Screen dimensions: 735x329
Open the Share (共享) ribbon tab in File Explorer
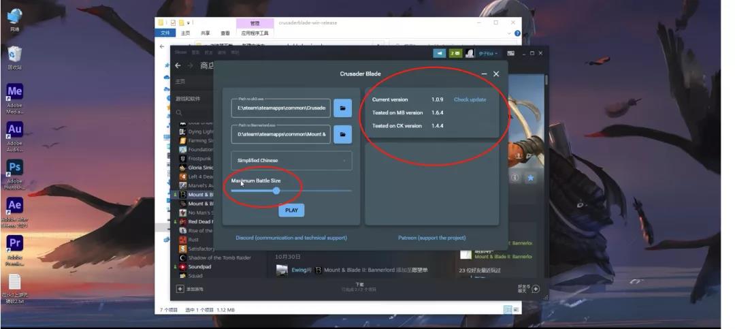tap(206, 33)
